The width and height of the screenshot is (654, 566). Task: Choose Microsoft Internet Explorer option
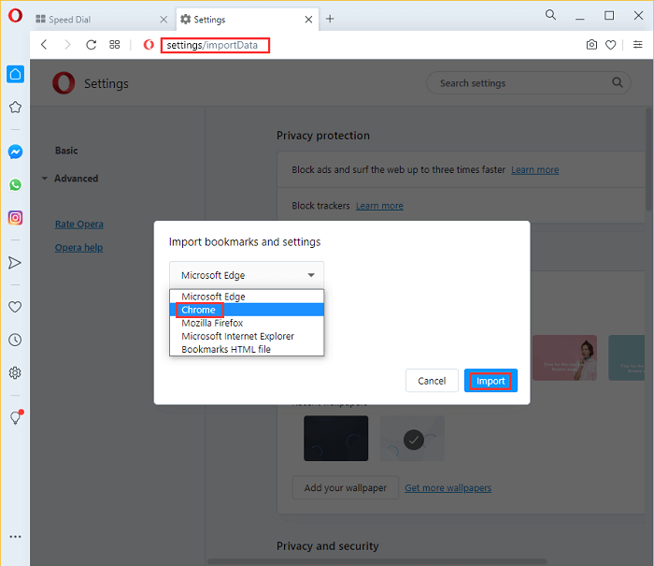pyautogui.click(x=247, y=336)
